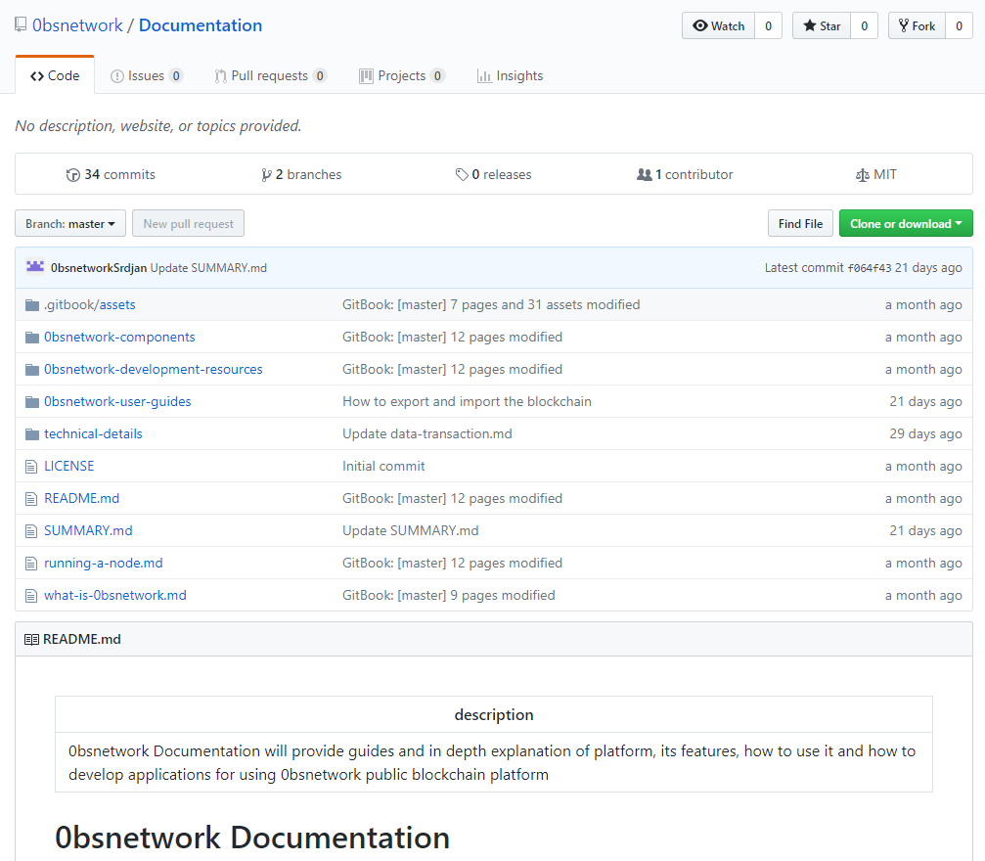Click the Find File button
This screenshot has height=861, width=985.
(800, 224)
